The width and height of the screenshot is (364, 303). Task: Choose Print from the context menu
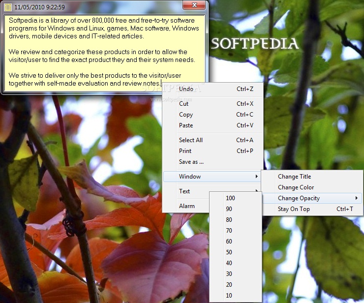tap(212, 151)
